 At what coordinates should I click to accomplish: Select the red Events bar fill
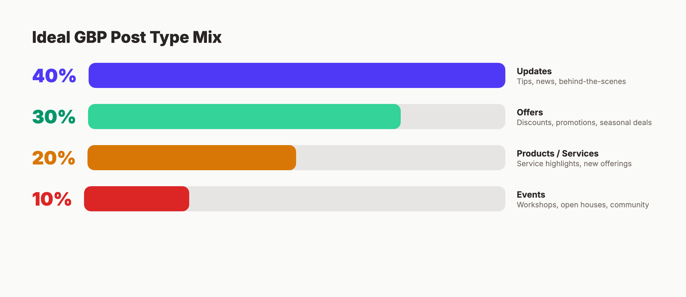(x=136, y=199)
